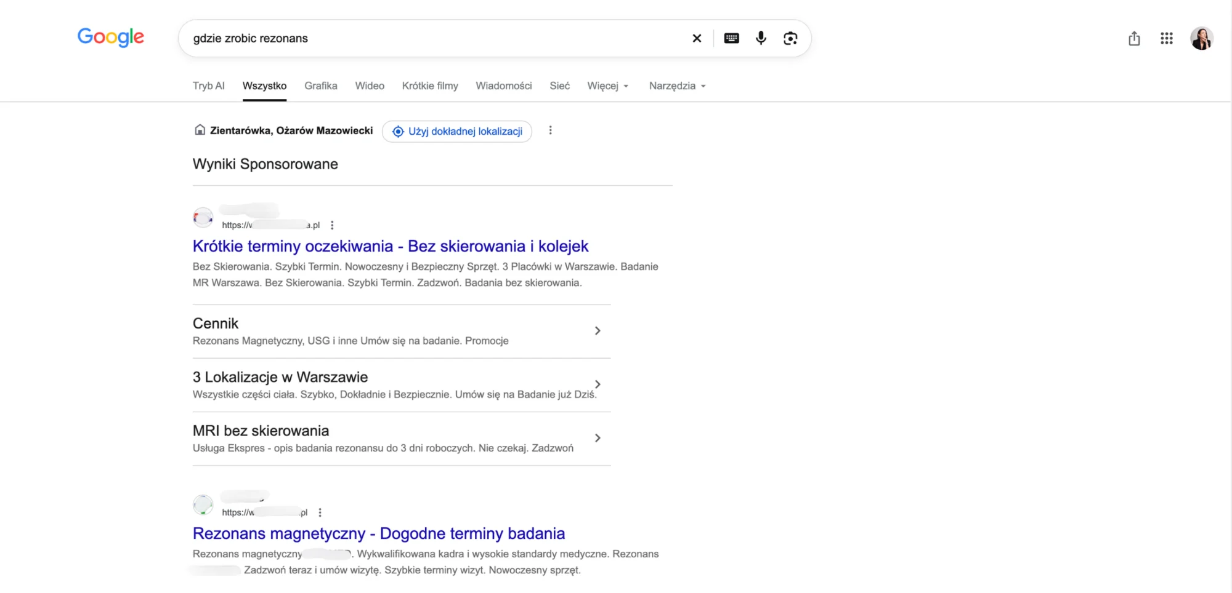Click the house icon beside Zientarówka location
This screenshot has height=593, width=1232.
tap(200, 130)
